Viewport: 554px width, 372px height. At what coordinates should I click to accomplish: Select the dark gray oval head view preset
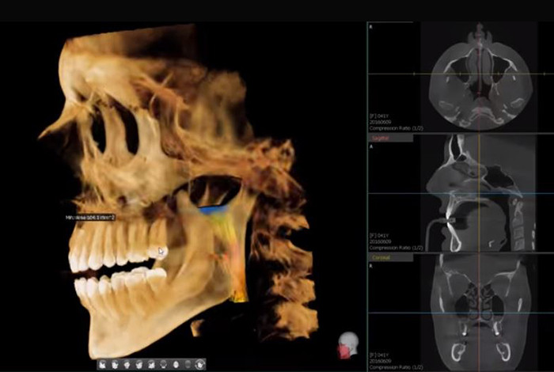(188, 365)
